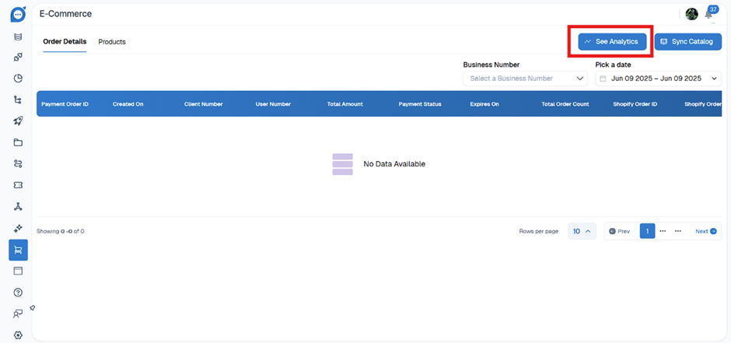Select the Order Details tab

click(65, 42)
